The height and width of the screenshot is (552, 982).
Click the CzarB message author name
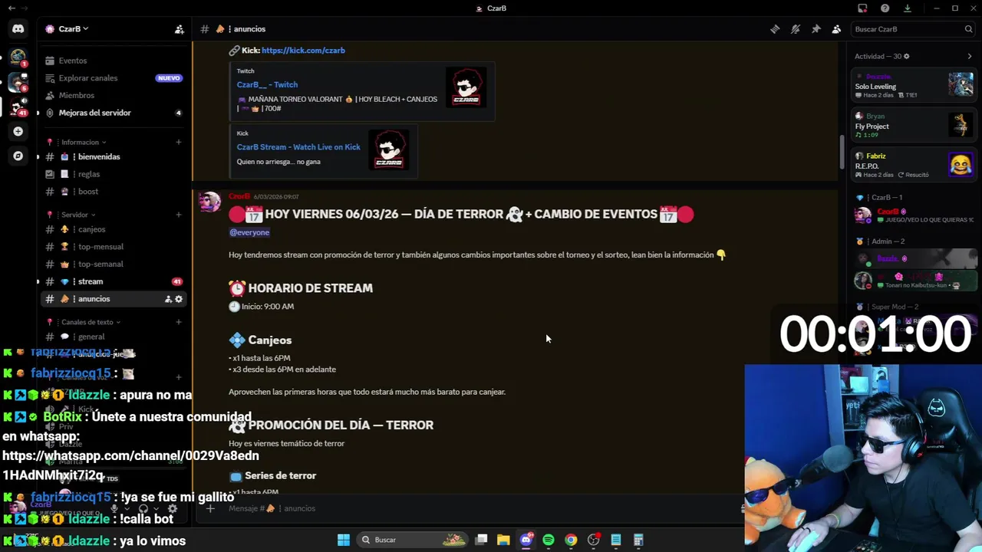[x=239, y=196]
